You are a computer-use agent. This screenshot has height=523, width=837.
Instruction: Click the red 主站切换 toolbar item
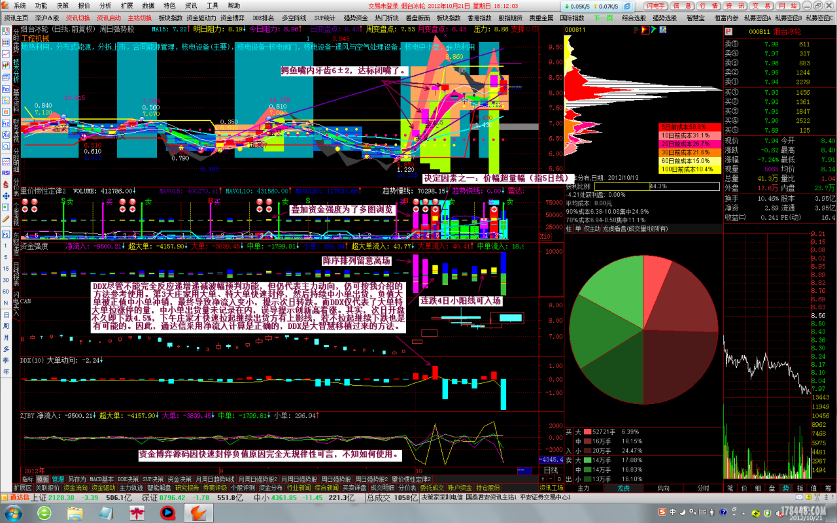pyautogui.click(x=140, y=18)
